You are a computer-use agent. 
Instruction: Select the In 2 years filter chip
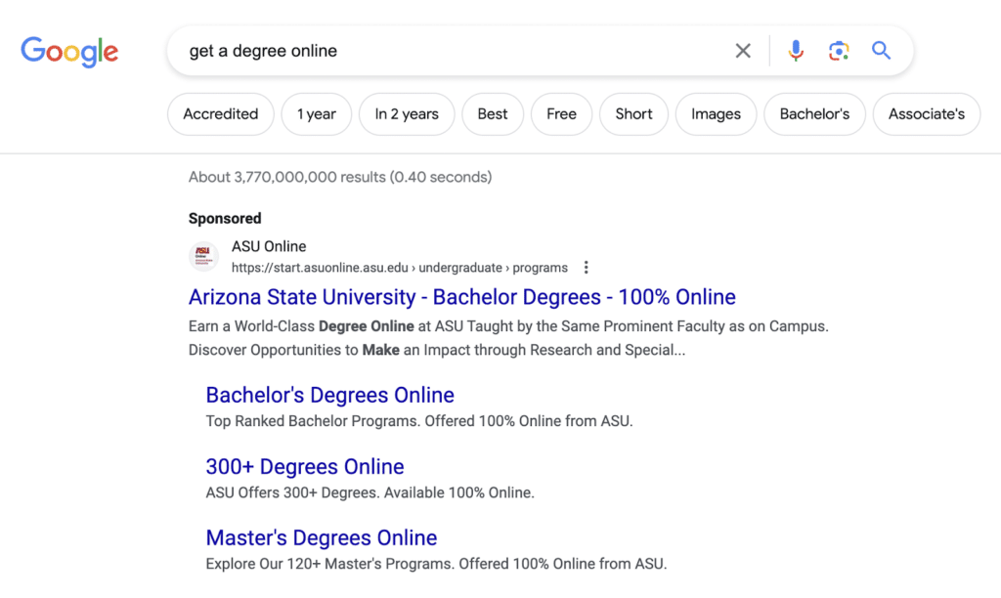point(406,114)
